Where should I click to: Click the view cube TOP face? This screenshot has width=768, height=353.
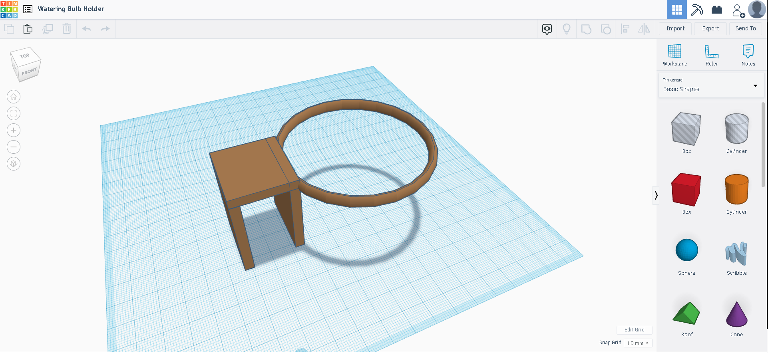pyautogui.click(x=25, y=56)
